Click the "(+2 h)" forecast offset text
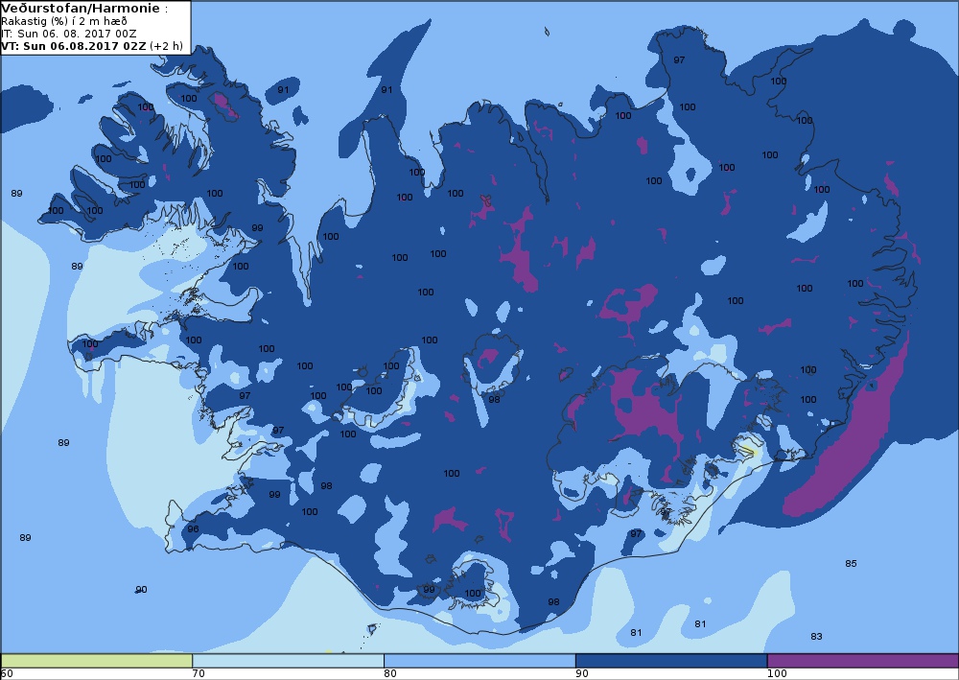This screenshot has height=680, width=959. (166, 46)
